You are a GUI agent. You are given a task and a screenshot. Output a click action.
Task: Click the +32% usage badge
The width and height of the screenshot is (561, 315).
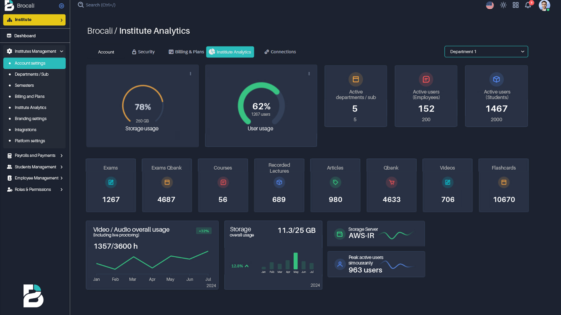coord(204,231)
